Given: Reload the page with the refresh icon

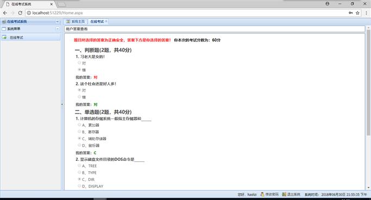Looking at the screenshot, I should click(x=20, y=13).
